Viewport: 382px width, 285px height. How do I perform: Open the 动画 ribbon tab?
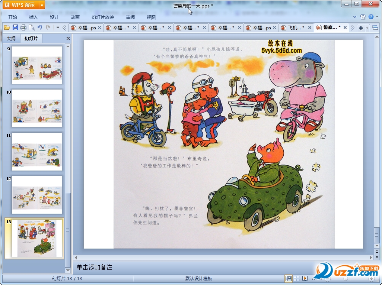coord(75,17)
